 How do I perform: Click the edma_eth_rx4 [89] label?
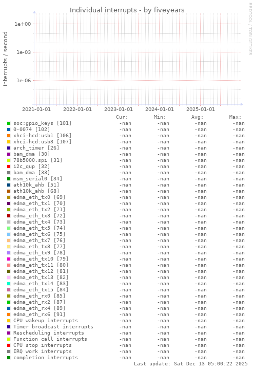tap(39, 308)
